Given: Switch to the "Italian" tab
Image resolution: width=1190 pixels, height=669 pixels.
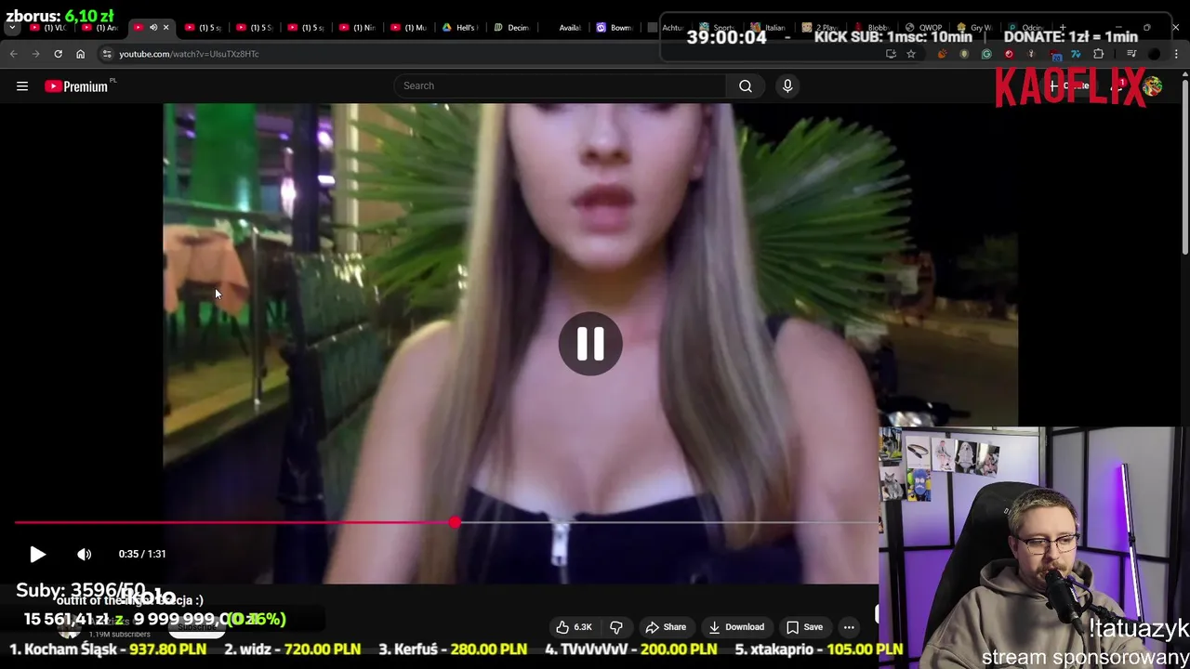Looking at the screenshot, I should coord(769,28).
